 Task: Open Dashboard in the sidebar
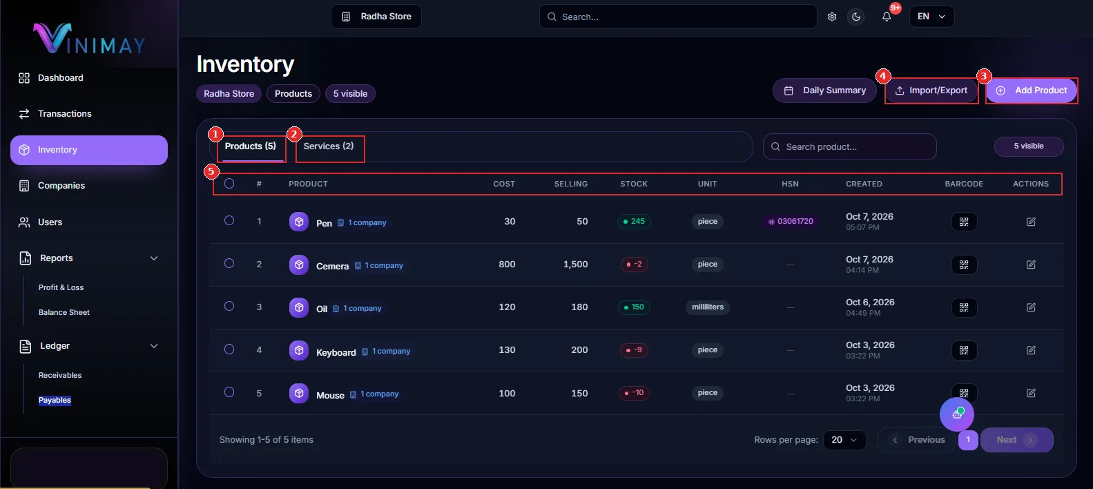pos(89,78)
